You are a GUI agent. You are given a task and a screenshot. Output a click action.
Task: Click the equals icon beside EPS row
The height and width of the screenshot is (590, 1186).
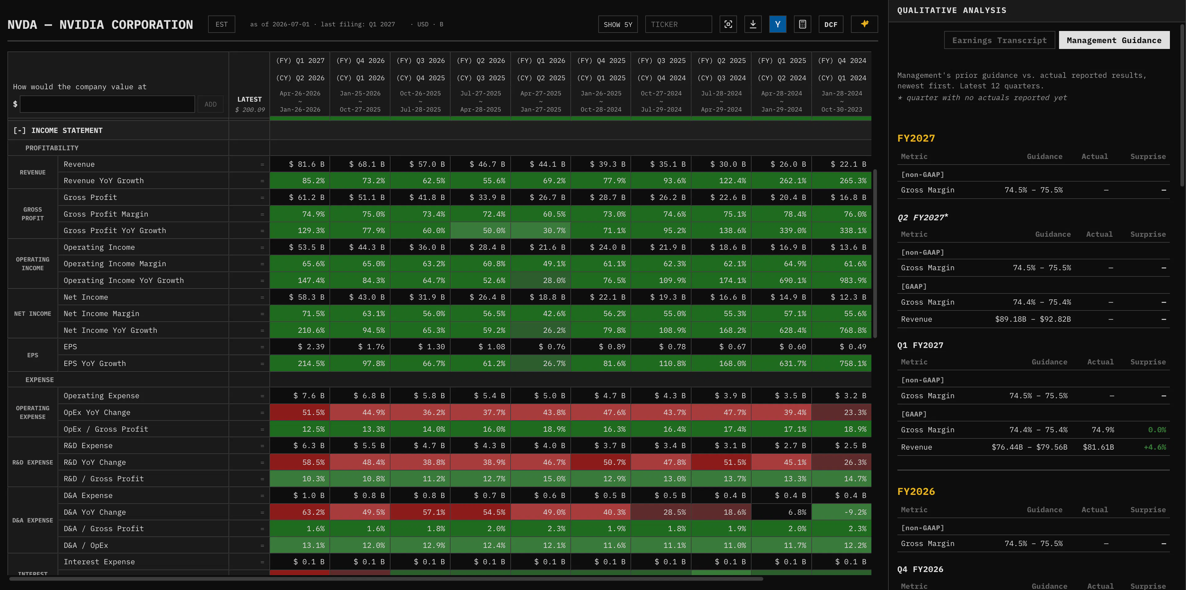coord(262,347)
